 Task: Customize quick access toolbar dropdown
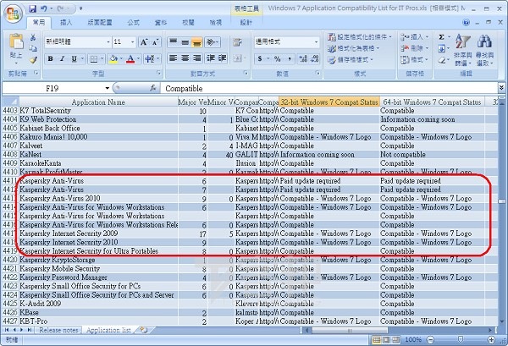[x=80, y=8]
